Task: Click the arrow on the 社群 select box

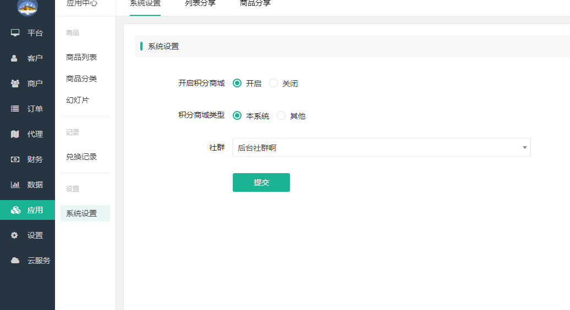Action: (x=524, y=147)
